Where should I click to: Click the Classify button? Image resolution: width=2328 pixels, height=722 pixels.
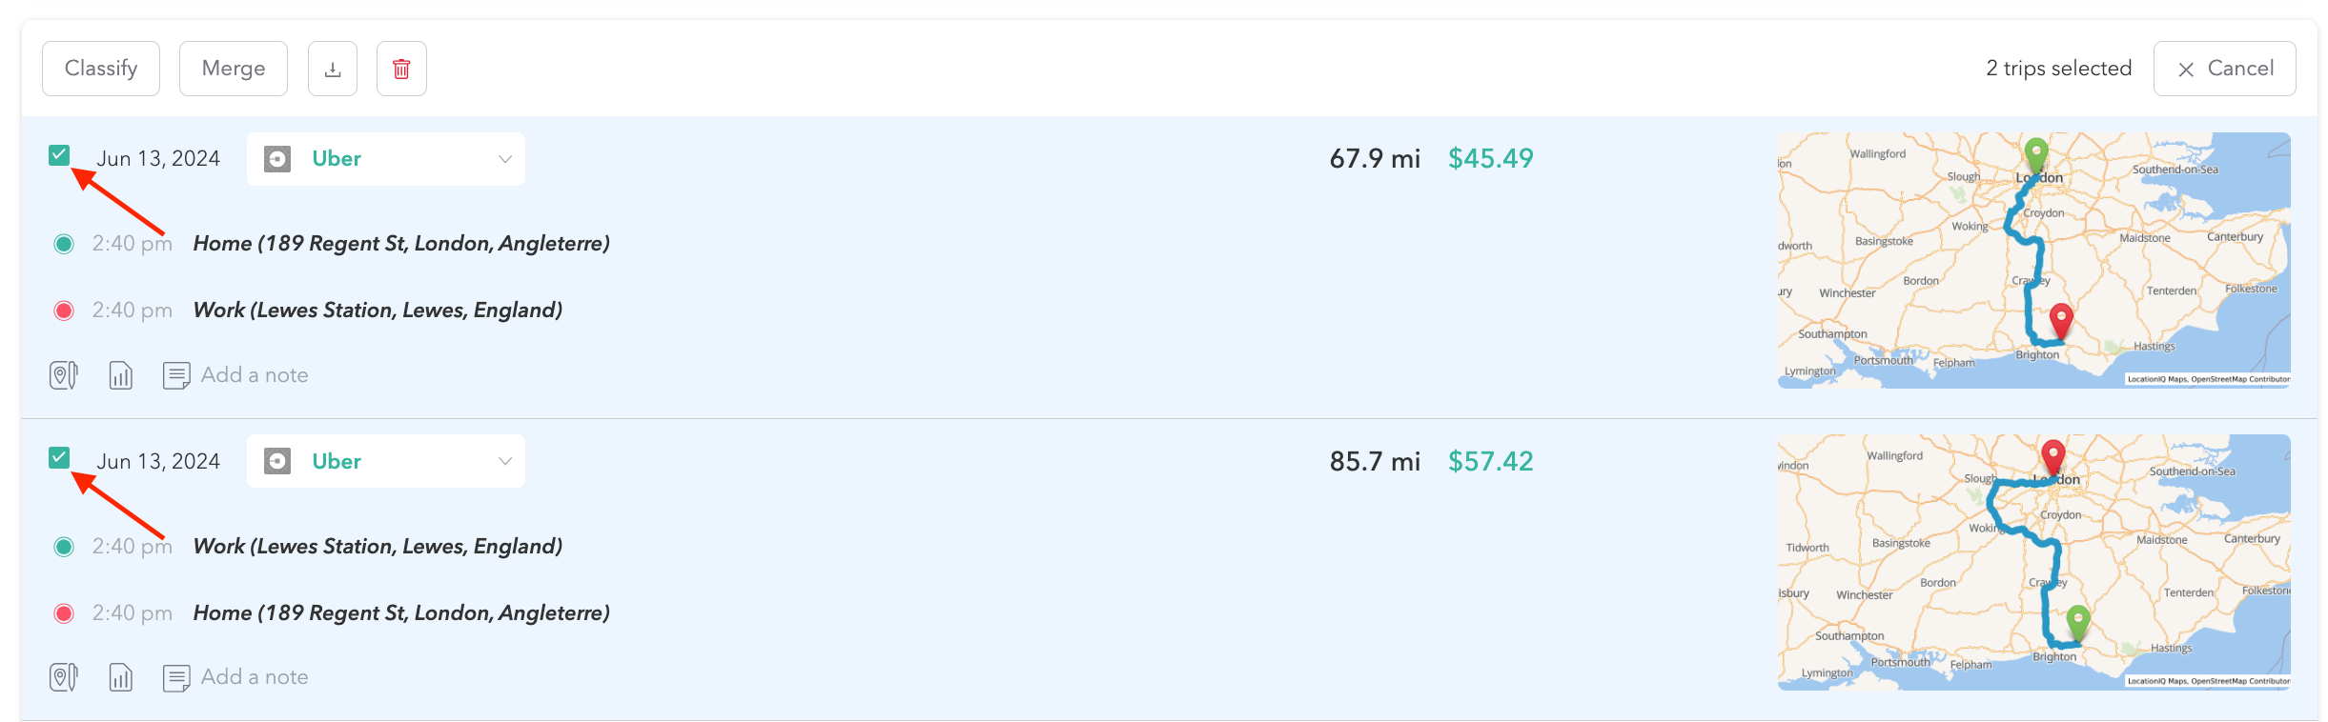[x=100, y=68]
